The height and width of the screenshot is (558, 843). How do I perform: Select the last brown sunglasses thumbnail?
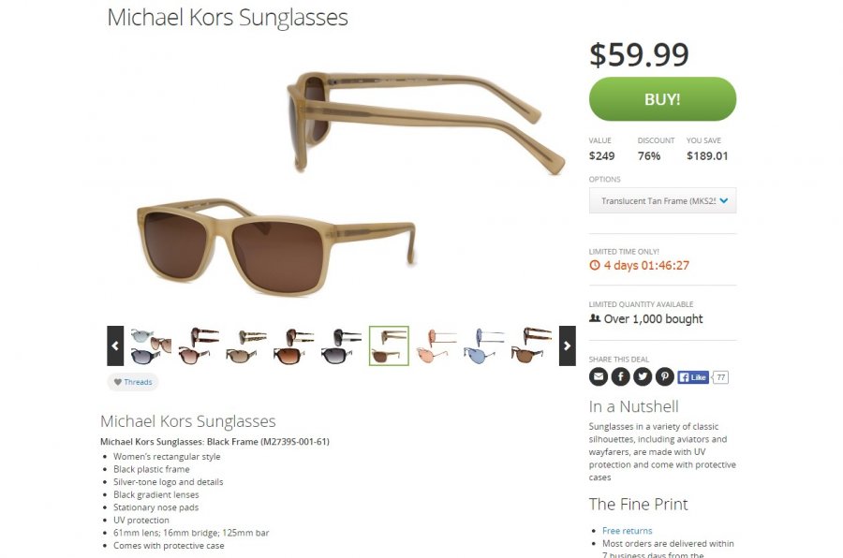click(x=532, y=345)
